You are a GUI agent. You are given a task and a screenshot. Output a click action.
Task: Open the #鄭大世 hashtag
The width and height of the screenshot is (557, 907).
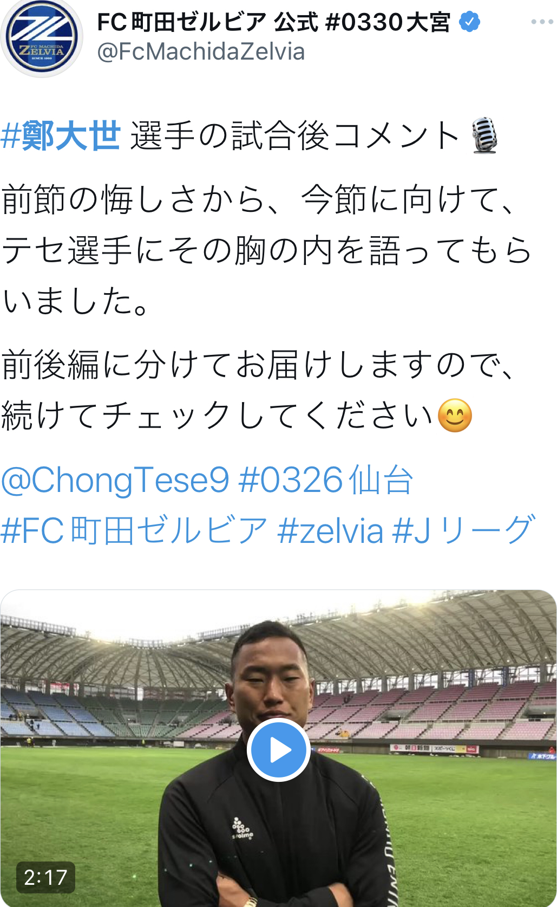(x=61, y=135)
